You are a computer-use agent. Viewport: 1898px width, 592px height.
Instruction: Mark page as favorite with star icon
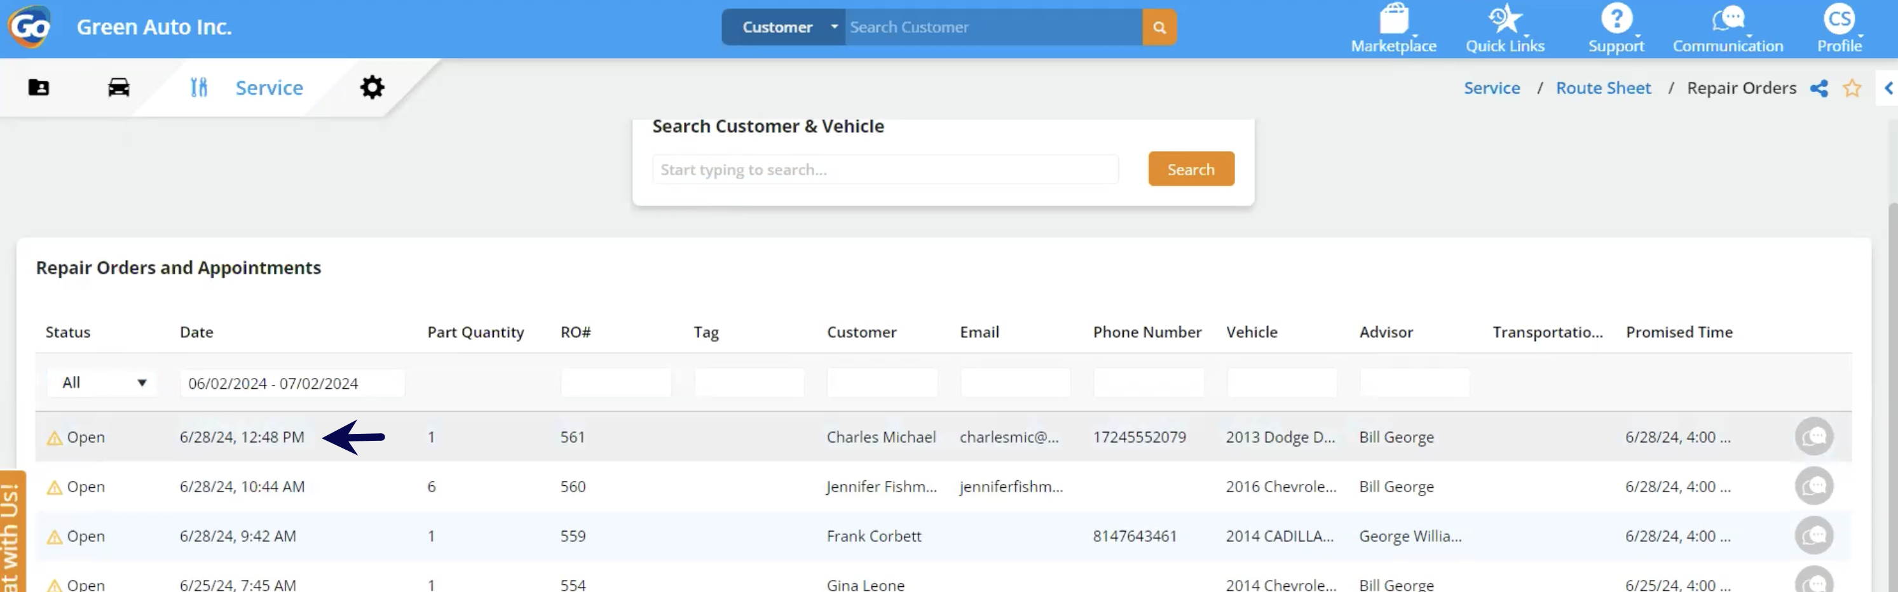[x=1852, y=88]
